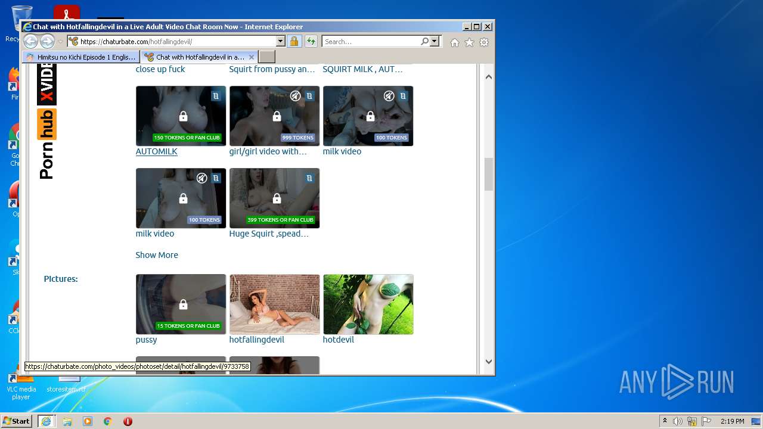Screen dimensions: 763x429
Task: Open the IE Tools gear icon
Action: click(484, 42)
